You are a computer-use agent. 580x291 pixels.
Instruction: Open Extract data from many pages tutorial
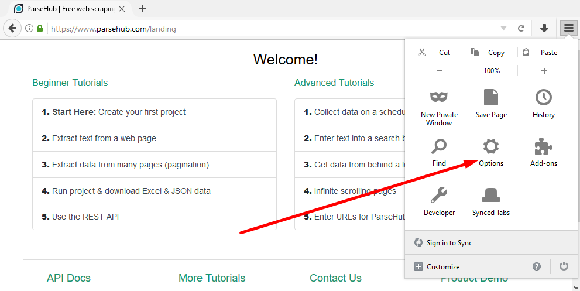[x=155, y=165]
